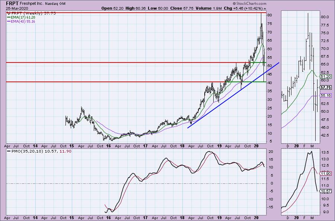Click the Volume 1.9M reading
The height and width of the screenshot is (221, 335).
[208, 8]
